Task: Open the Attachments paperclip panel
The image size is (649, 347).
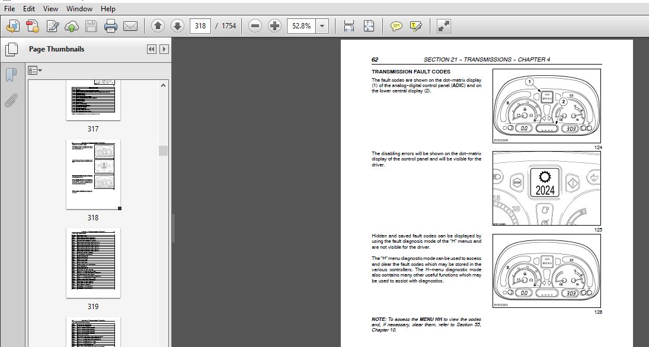Action: tap(11, 101)
